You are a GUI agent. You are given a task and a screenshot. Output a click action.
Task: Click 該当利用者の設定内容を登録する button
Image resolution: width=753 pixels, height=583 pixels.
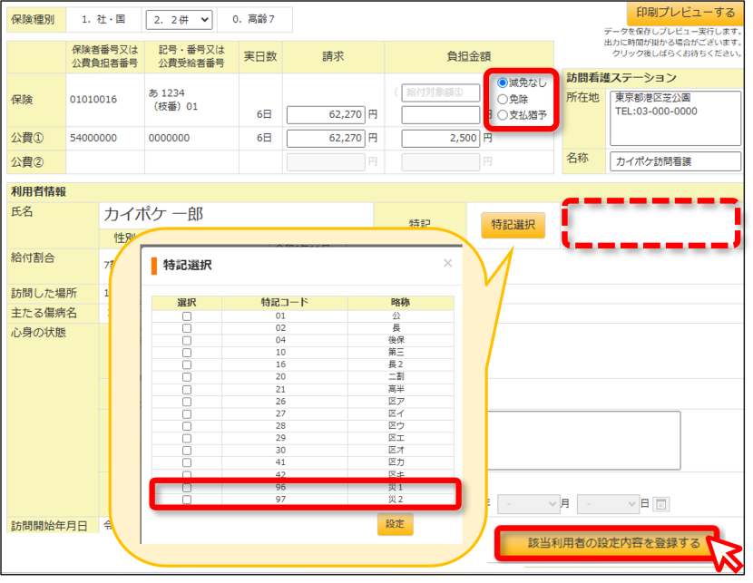608,543
